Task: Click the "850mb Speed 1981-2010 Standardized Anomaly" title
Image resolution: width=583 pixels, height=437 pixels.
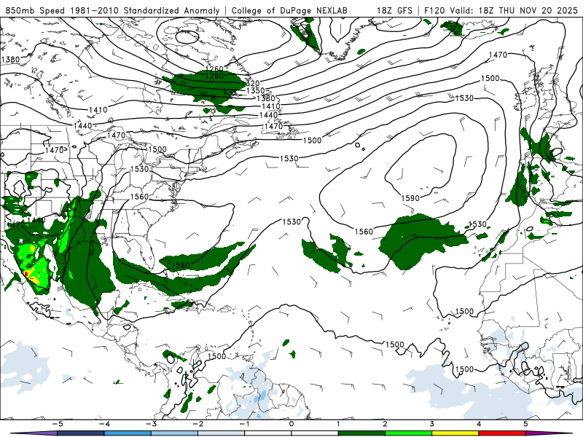Action: coord(113,10)
